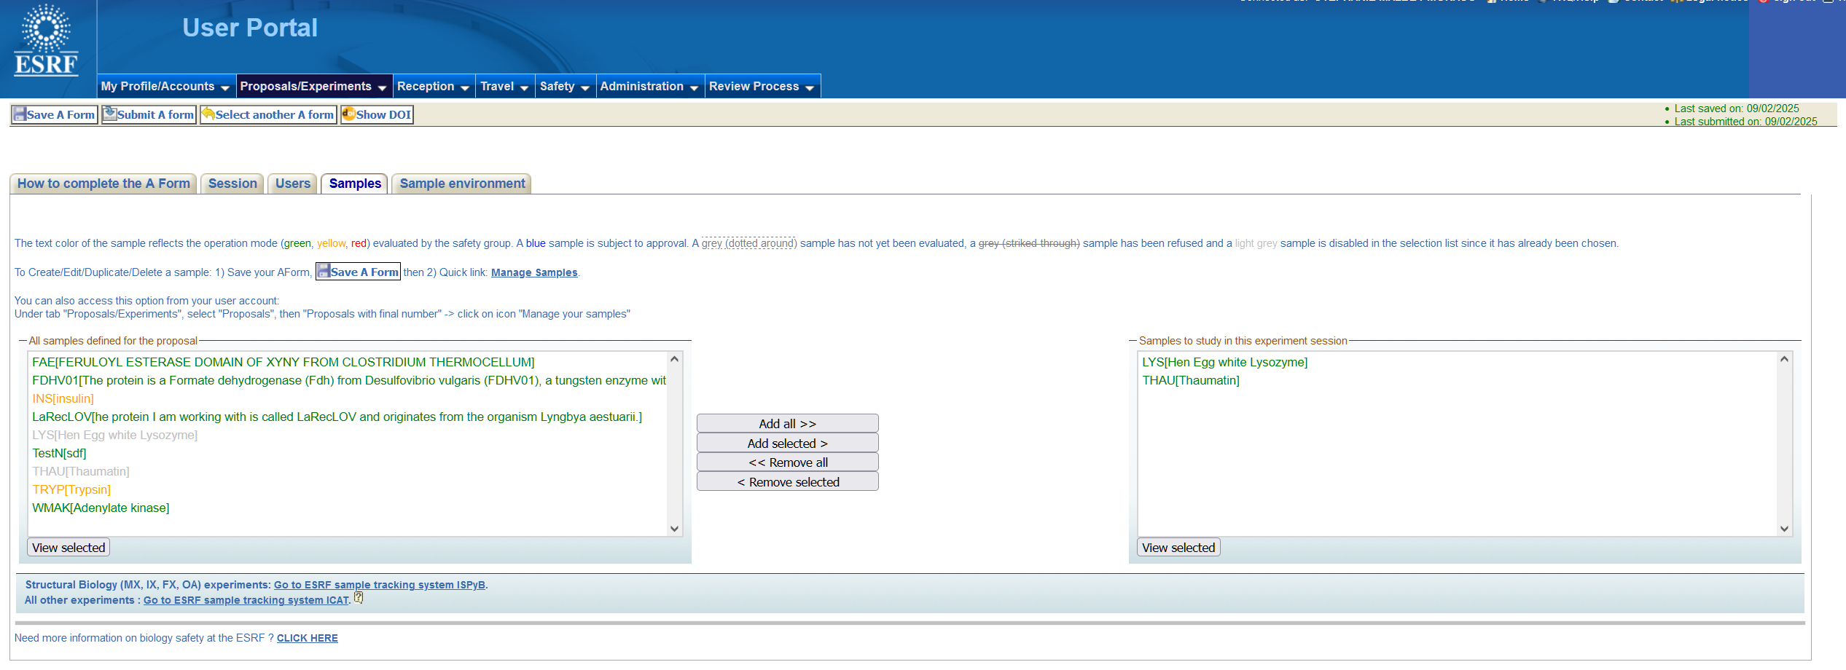Open the Sample environment tab
The image size is (1846, 670).
point(461,183)
